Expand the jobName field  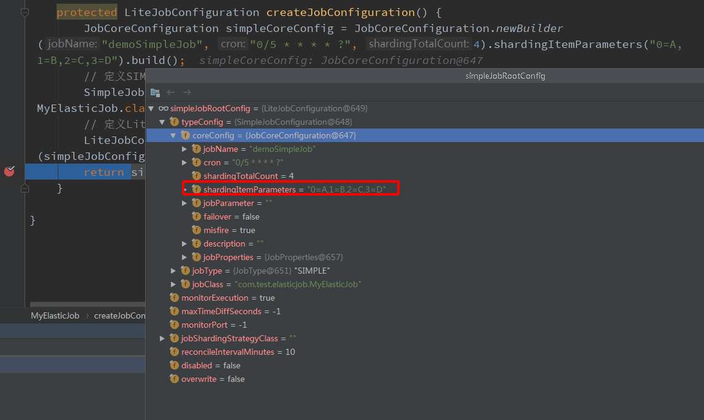pos(184,149)
